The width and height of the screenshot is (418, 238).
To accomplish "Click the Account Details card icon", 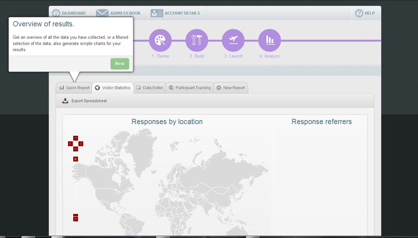I will (157, 13).
